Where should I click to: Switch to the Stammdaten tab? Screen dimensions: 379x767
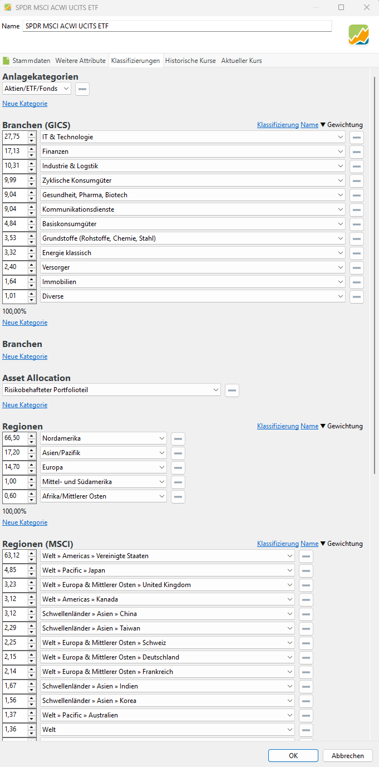27,61
